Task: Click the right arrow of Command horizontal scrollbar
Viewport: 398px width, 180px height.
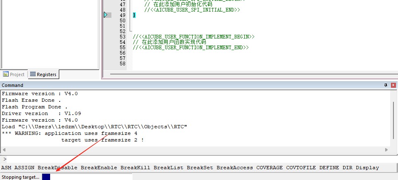Action: [x=386, y=149]
